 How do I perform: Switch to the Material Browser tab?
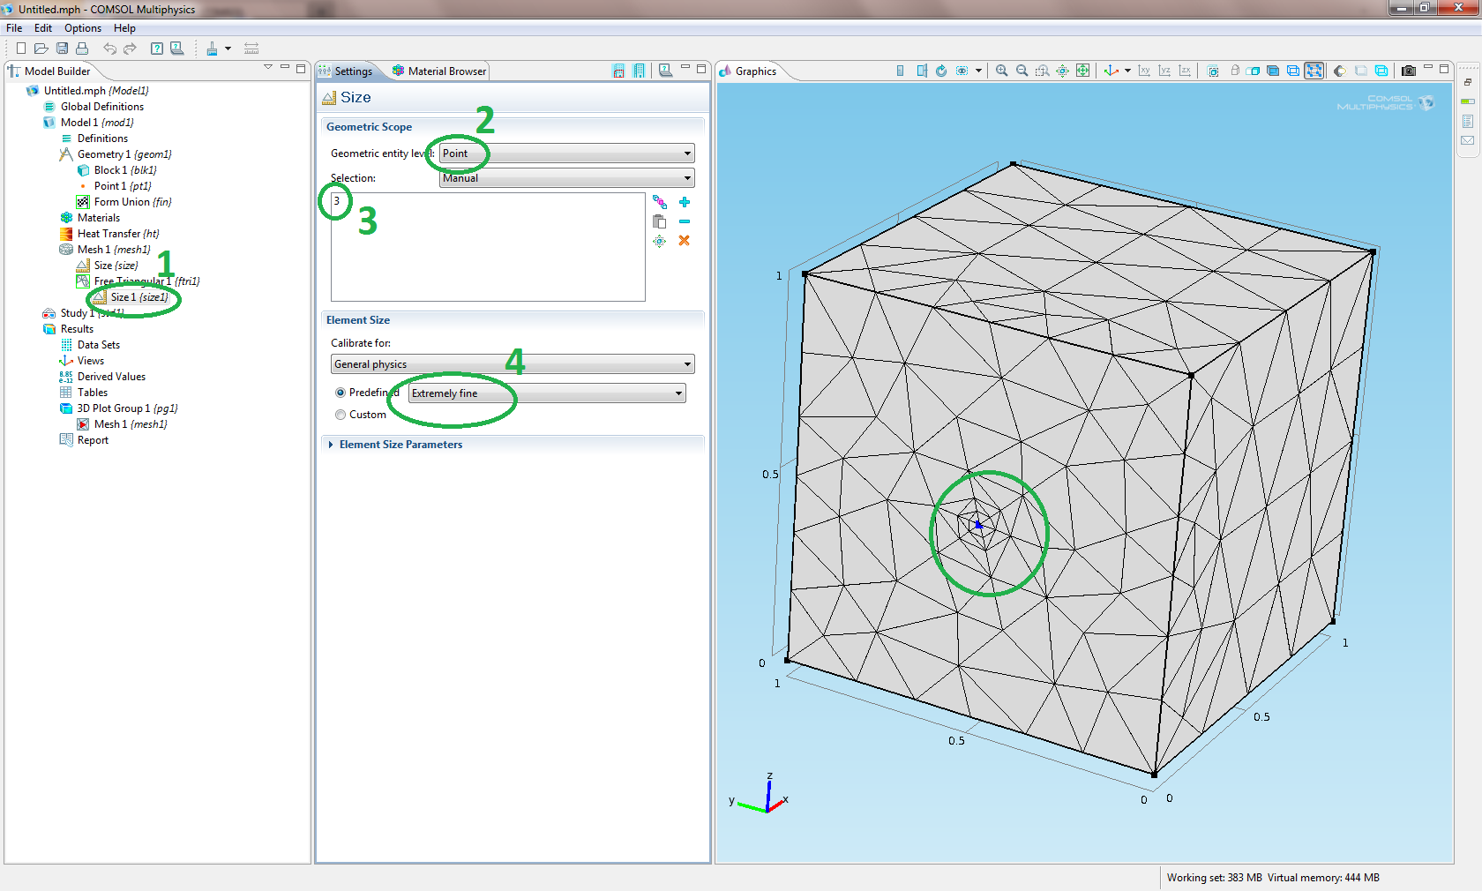point(439,71)
